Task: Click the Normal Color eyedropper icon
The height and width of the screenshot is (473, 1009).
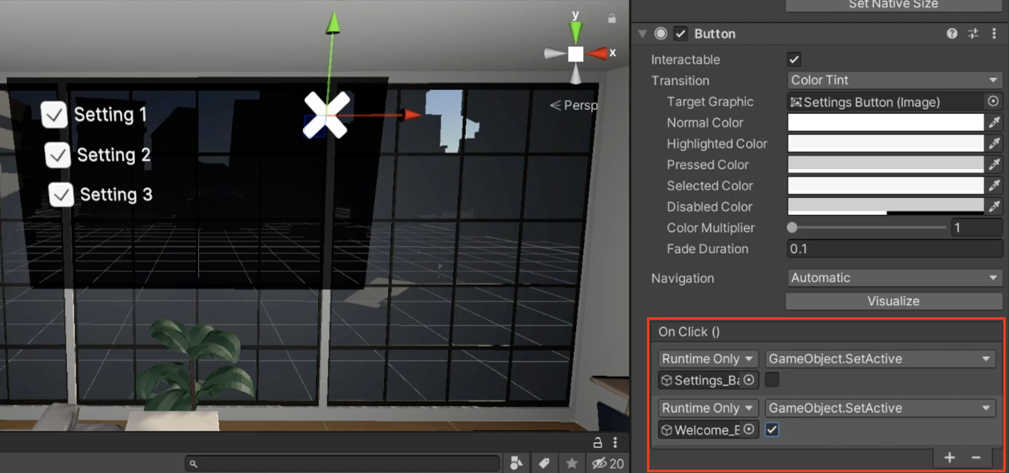Action: point(994,122)
